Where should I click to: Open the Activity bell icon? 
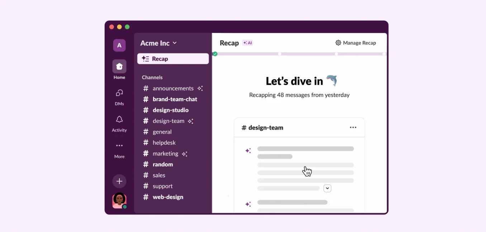119,120
